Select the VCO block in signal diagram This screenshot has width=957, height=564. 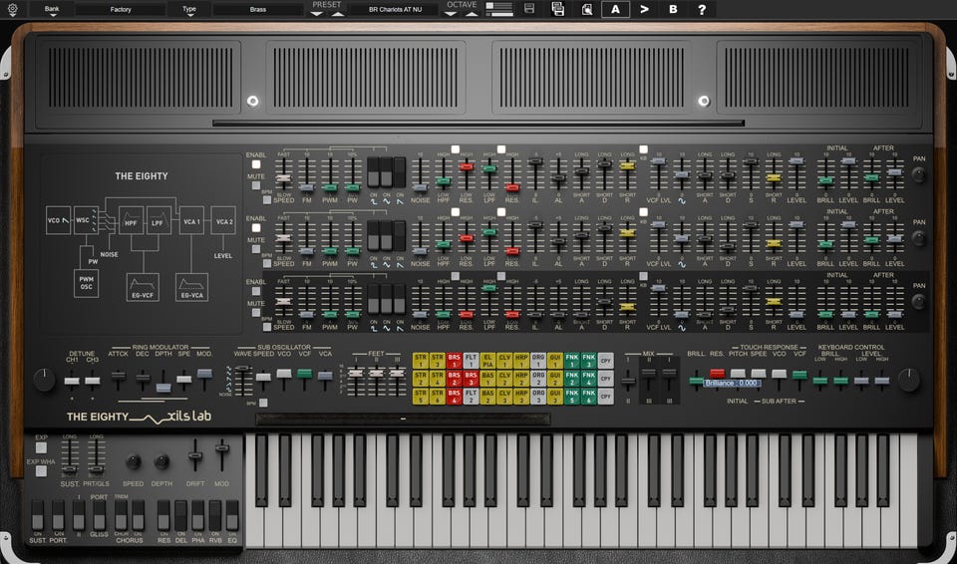(x=59, y=220)
